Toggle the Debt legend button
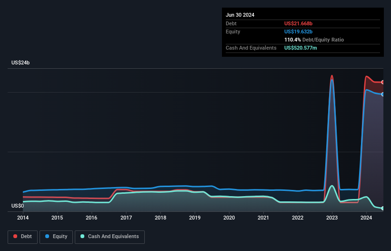 (x=23, y=237)
